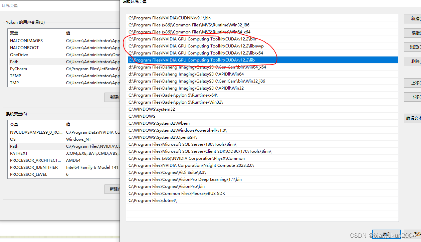
Task: Select the System32\Wbem entry
Action: pos(262,123)
